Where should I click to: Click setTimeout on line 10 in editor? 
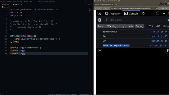(16, 36)
